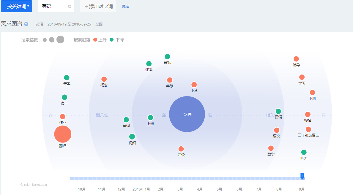Click the orange 上升 trend legend dot

(x=95, y=39)
